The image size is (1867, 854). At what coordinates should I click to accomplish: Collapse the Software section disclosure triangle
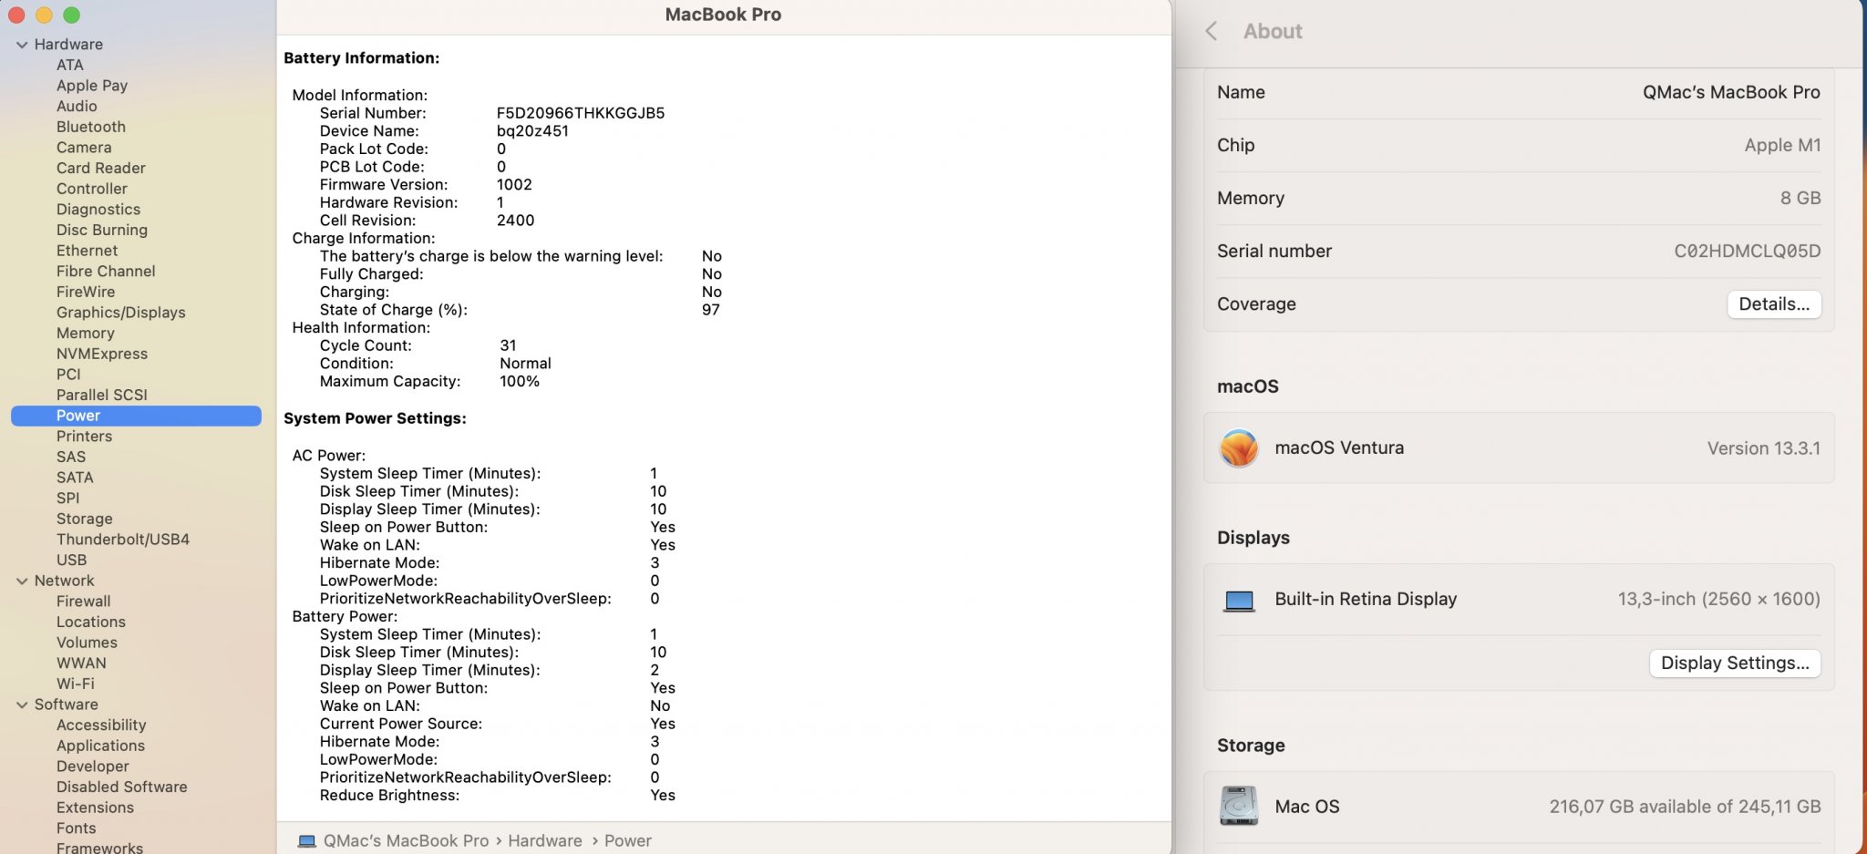22,705
